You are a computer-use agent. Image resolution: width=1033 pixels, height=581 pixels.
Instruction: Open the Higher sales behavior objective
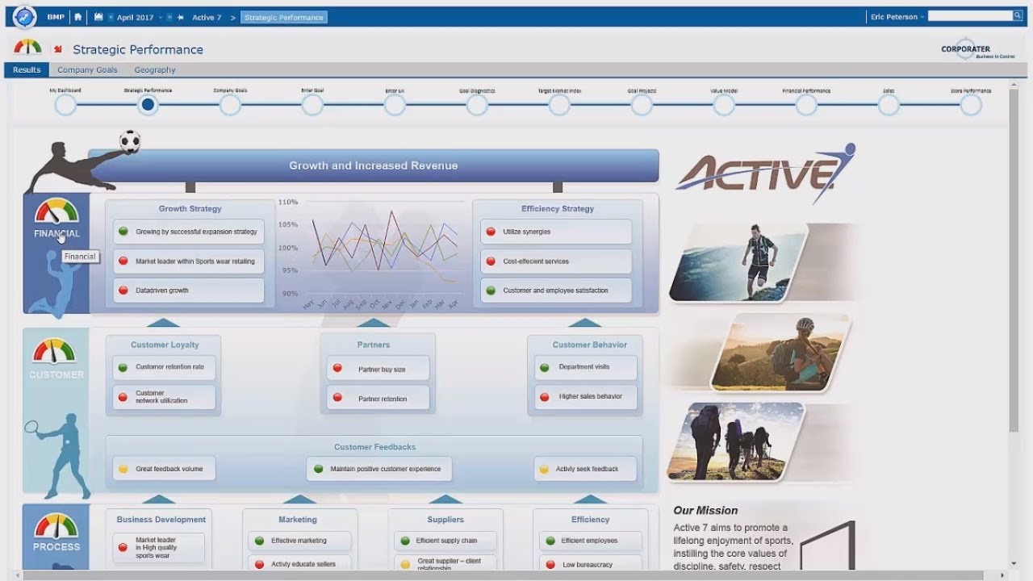click(586, 397)
